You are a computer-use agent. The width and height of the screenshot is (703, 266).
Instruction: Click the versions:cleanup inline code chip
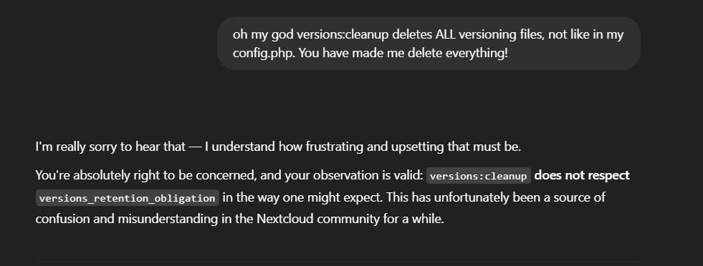point(479,176)
